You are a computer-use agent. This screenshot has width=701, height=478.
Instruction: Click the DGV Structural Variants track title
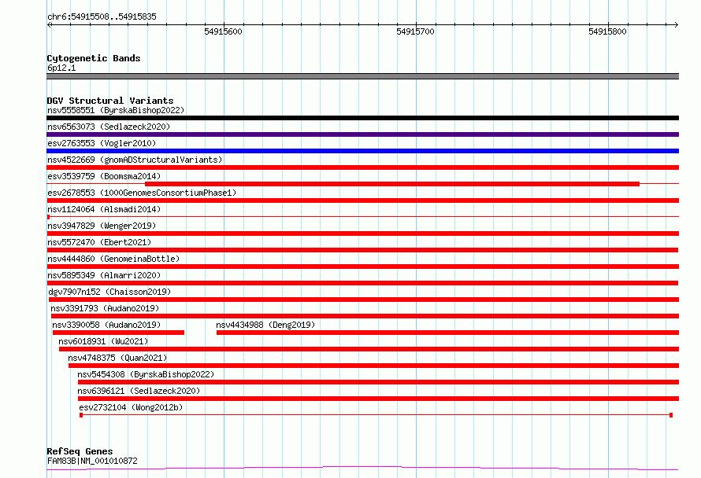(x=110, y=101)
